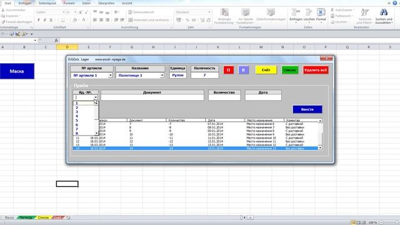Click the cell borders icon

pos(62,20)
